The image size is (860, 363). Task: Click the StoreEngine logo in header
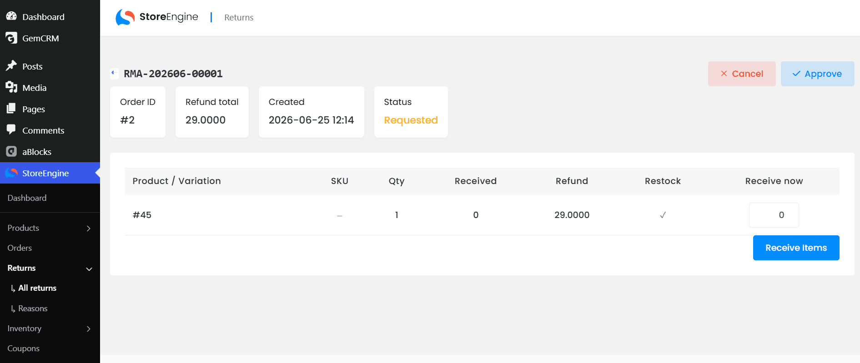(157, 17)
